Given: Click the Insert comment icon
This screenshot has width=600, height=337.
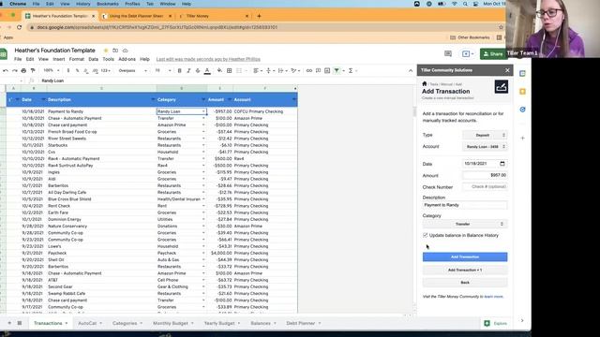Looking at the screenshot, I should coord(318,71).
